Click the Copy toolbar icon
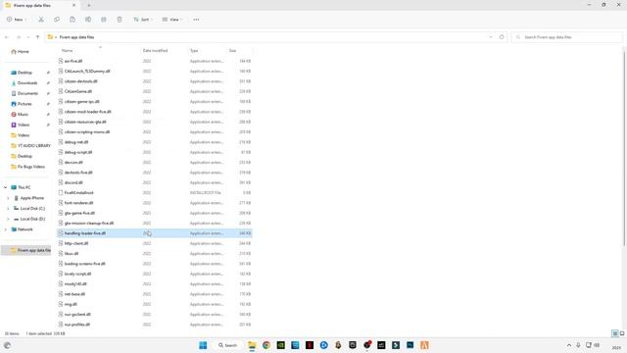Image resolution: width=627 pixels, height=353 pixels. 57,20
